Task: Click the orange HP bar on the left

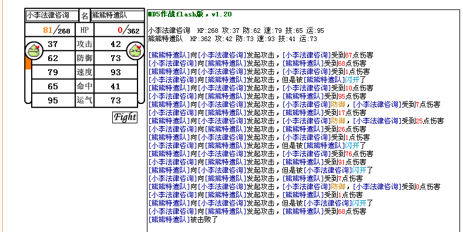Action: (x=28, y=63)
